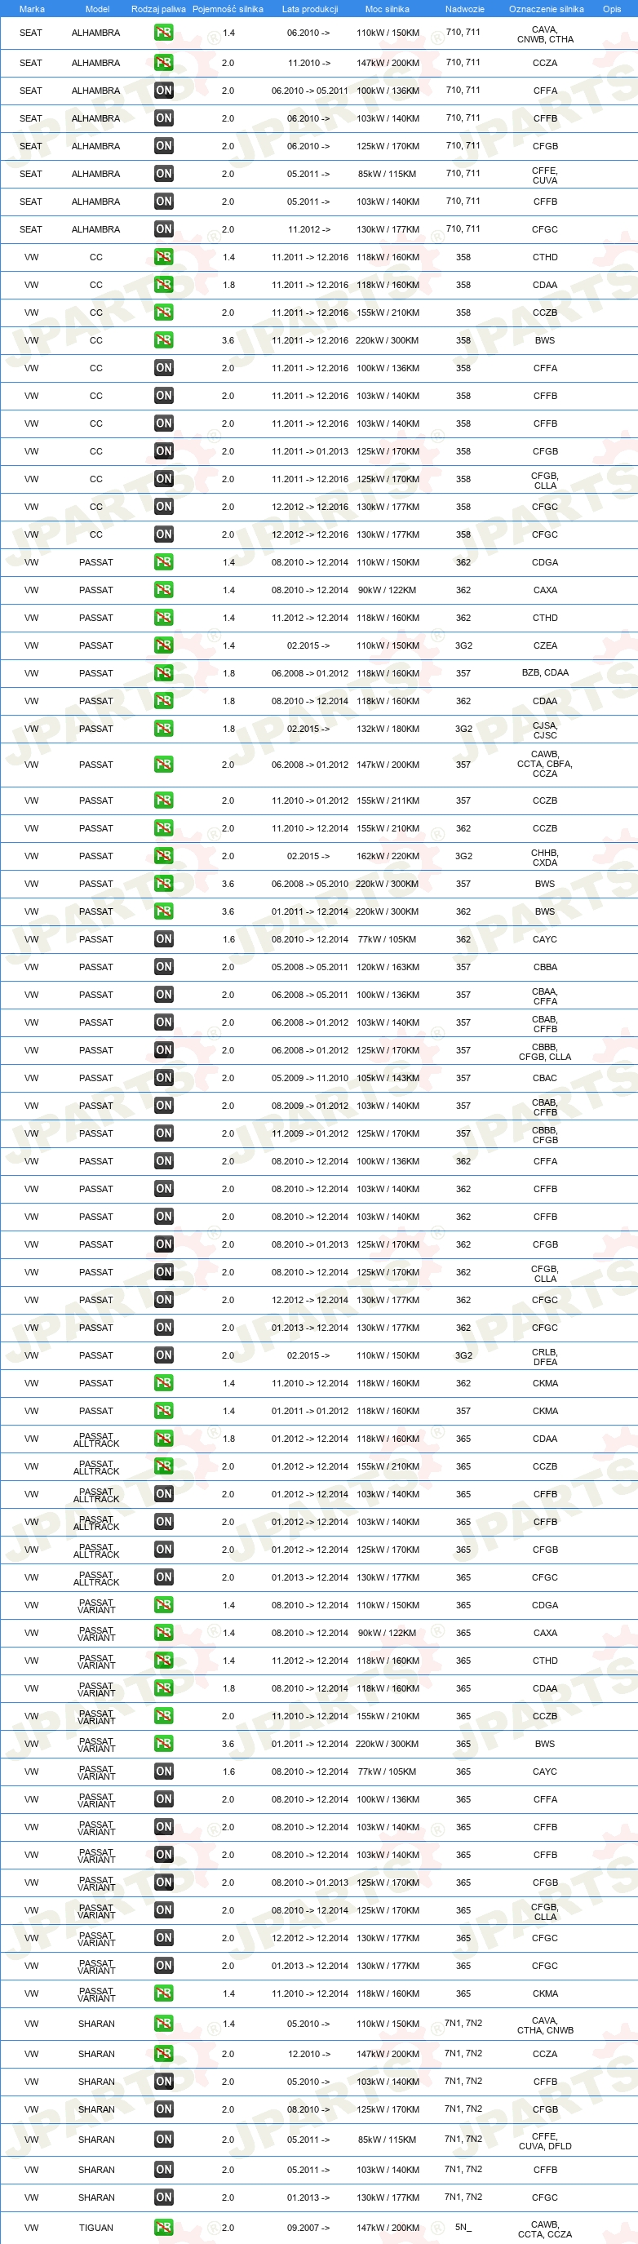Click petrol icon in PASSAT ALLTRACK CCZB row

pyautogui.click(x=164, y=1466)
